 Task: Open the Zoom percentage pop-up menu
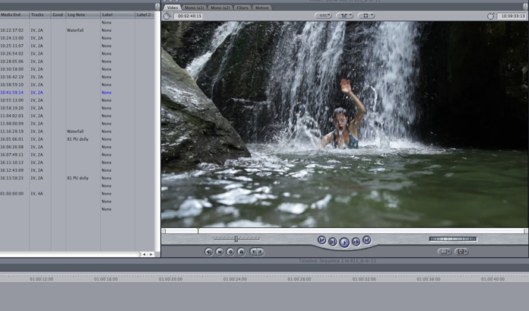pyautogui.click(x=323, y=15)
